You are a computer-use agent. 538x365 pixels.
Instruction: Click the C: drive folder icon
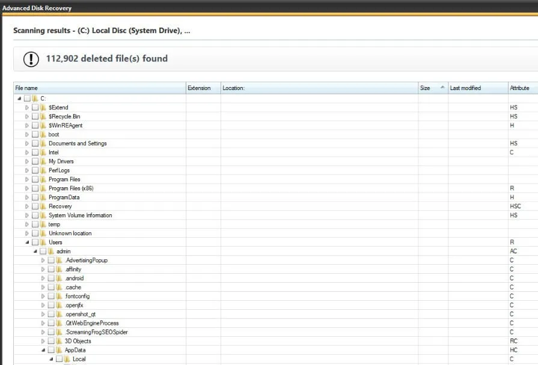coord(35,98)
